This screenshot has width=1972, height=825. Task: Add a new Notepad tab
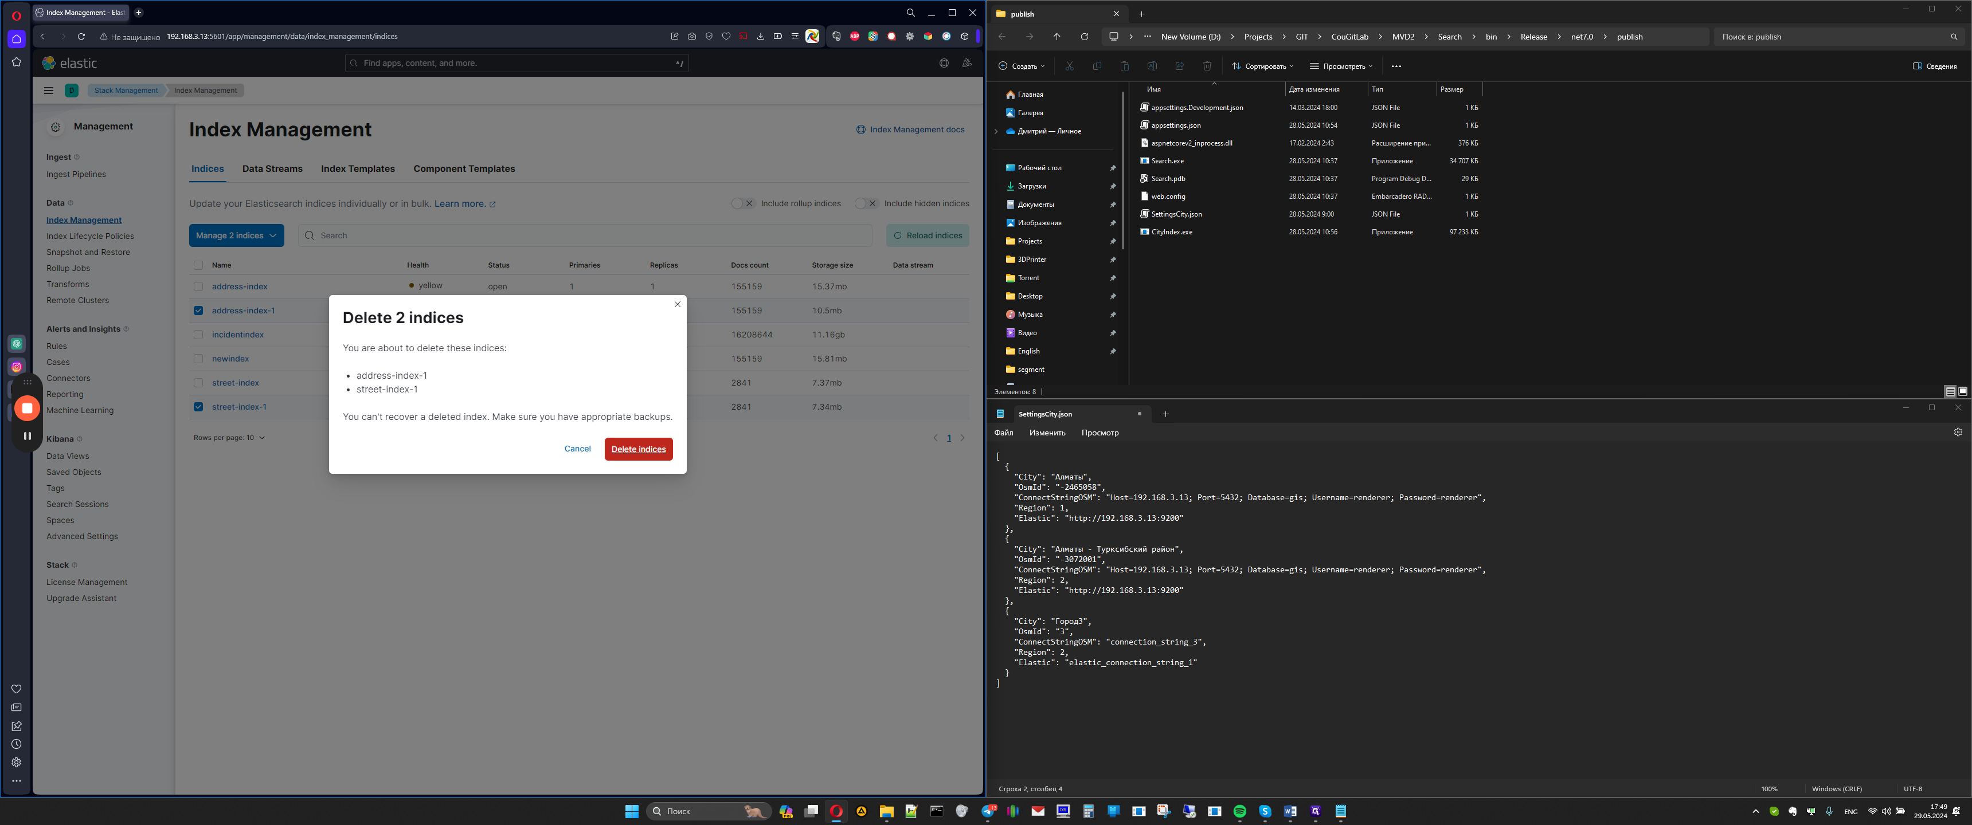click(1166, 414)
